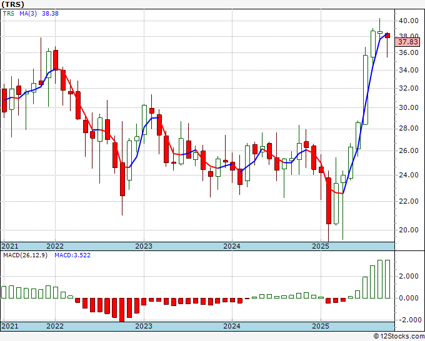Click 2023 on the MACD timeline
Image resolution: width=425 pixels, height=341 pixels.
click(144, 326)
